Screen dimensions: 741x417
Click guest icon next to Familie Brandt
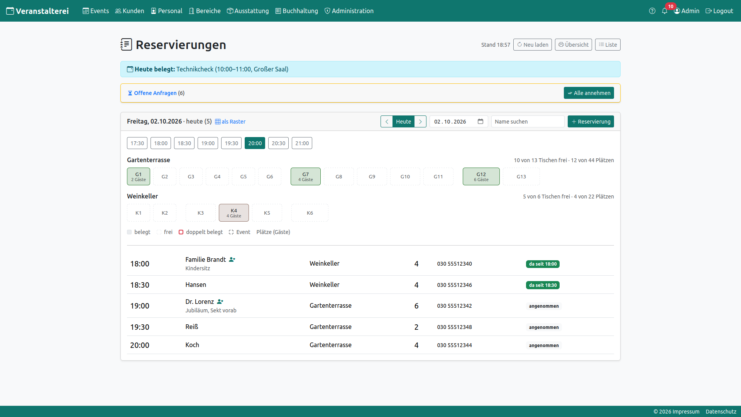point(232,259)
